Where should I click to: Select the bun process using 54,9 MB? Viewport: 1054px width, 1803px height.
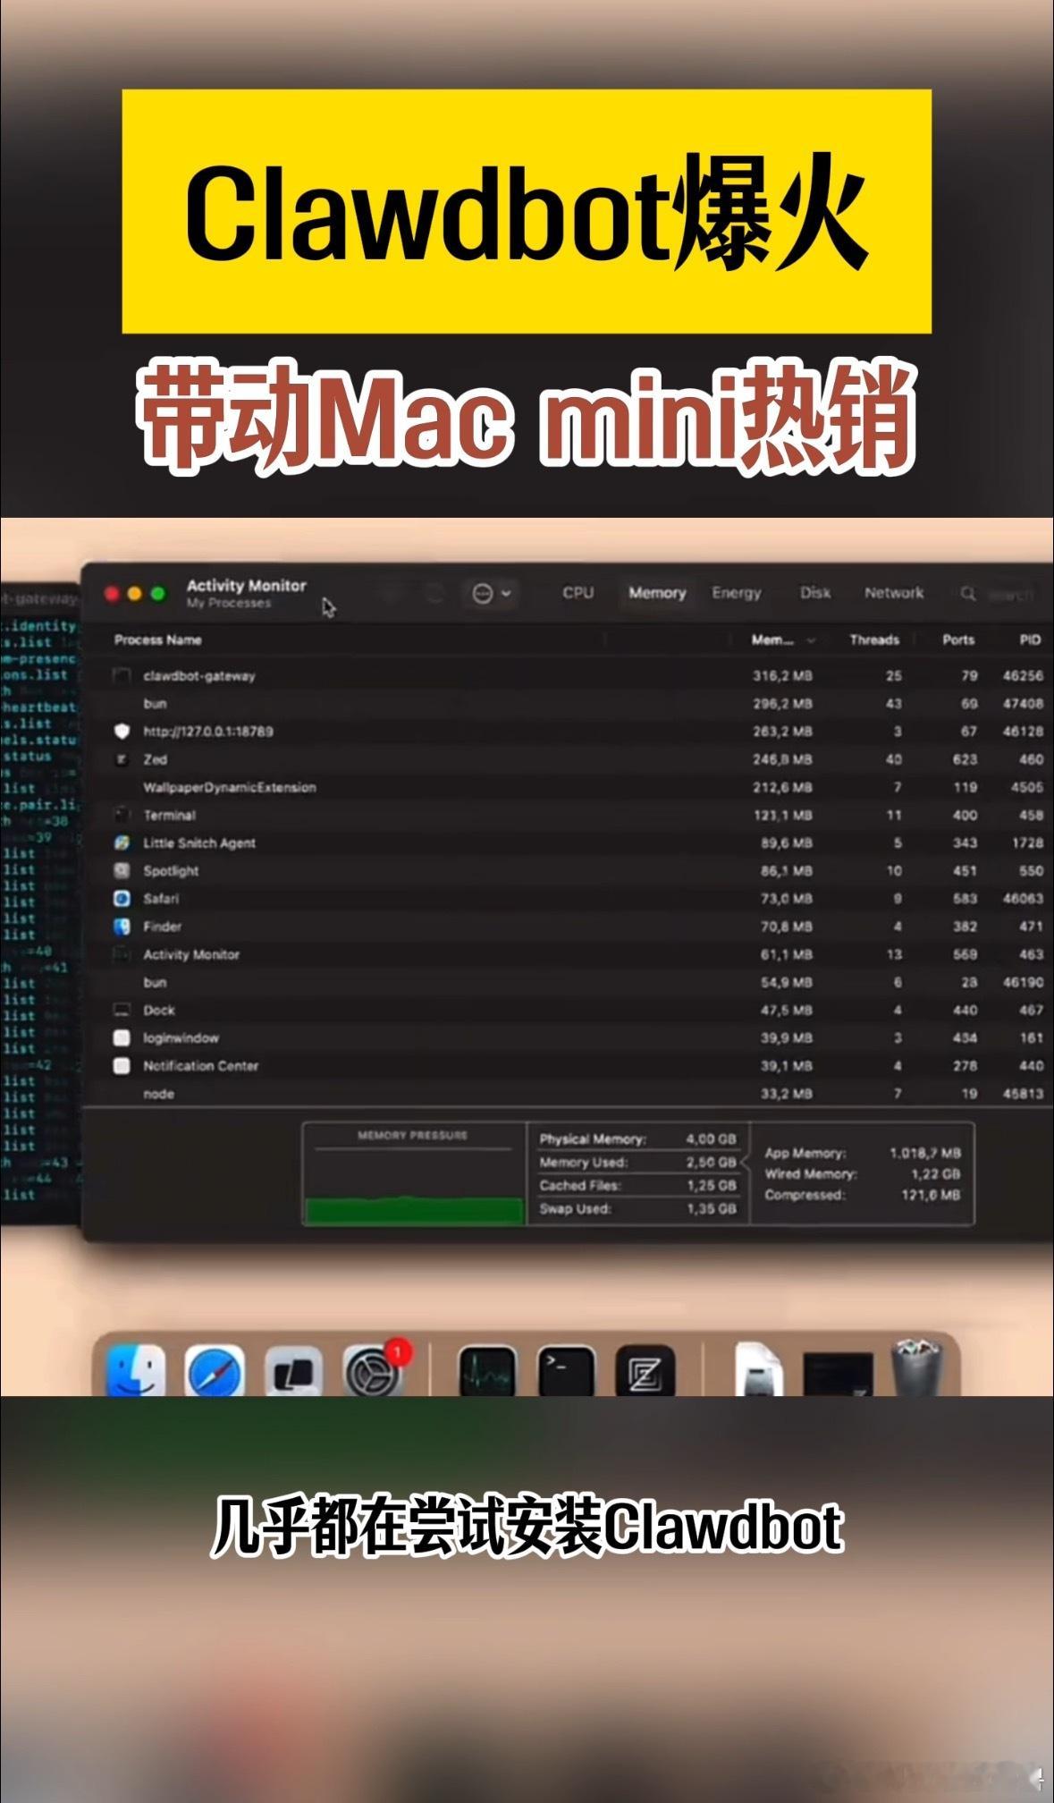click(x=155, y=983)
